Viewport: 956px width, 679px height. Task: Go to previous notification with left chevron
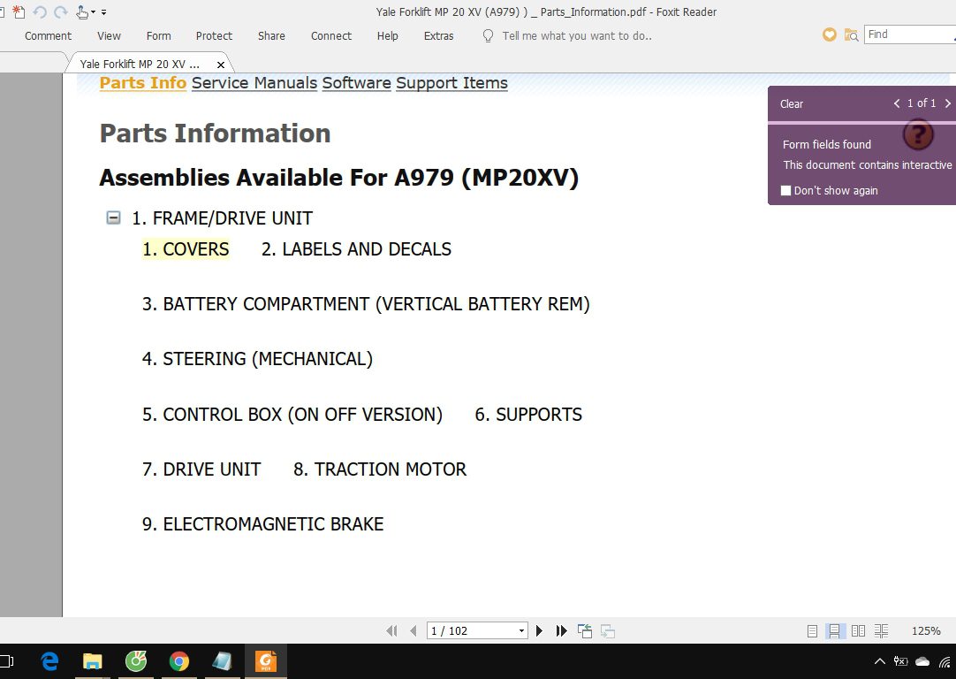[x=896, y=103]
